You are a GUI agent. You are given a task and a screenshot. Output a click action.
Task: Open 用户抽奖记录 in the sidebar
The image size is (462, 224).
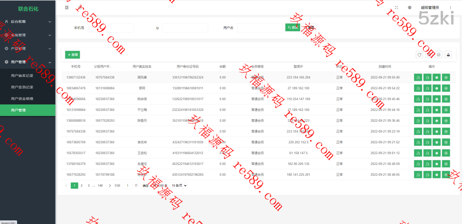click(x=22, y=76)
